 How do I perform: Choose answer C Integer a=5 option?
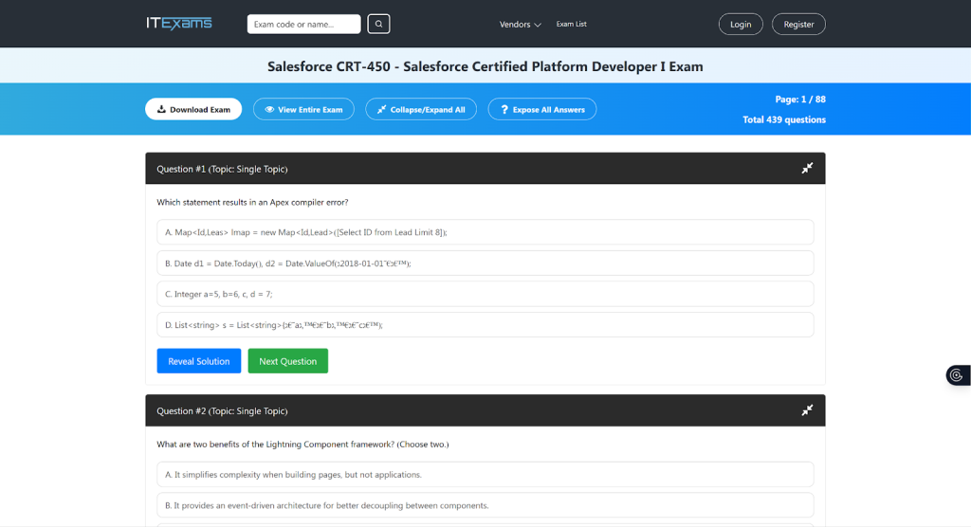tap(485, 294)
